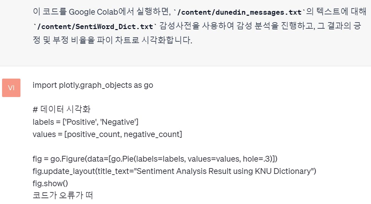This screenshot has height=204, width=371.
Task: Click the VI user avatar icon
Action: tap(11, 88)
